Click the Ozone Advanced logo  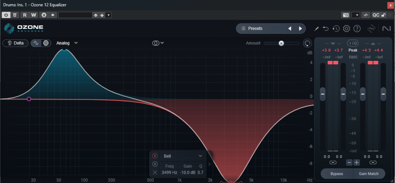point(24,29)
